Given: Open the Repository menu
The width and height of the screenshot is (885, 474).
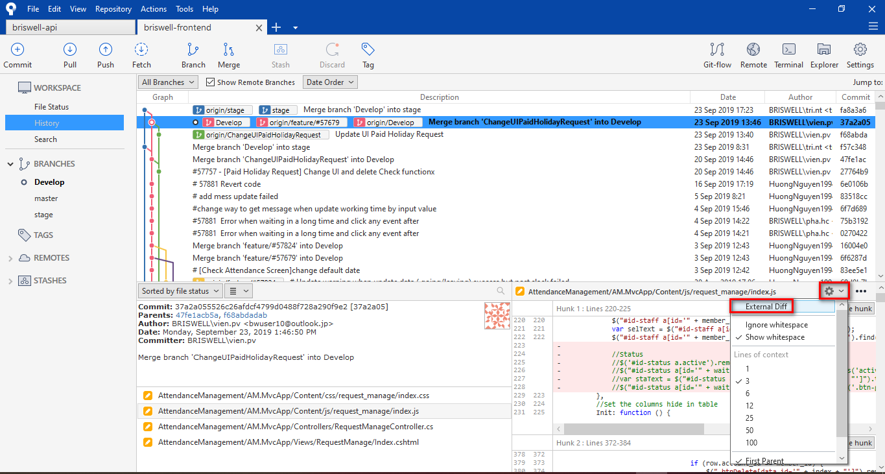Looking at the screenshot, I should pyautogui.click(x=113, y=8).
